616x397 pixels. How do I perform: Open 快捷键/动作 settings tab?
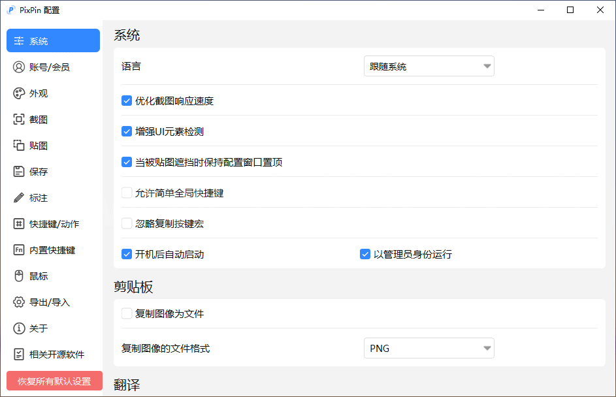tap(54, 224)
